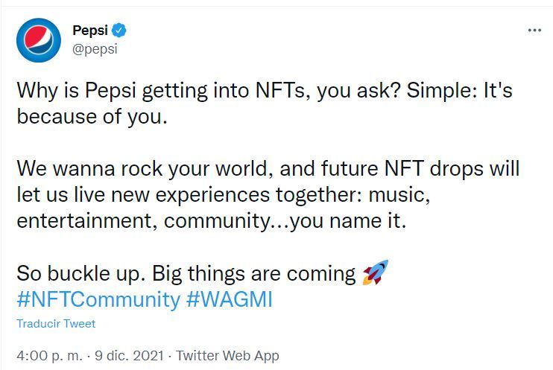Click the @pepsi handle
The height and width of the screenshot is (370, 553).
[x=95, y=49]
